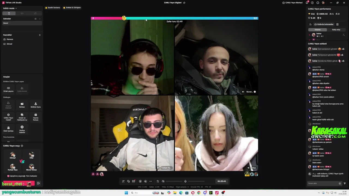Select the Kamera source
This screenshot has width=349, height=196.
(x=8, y=39)
